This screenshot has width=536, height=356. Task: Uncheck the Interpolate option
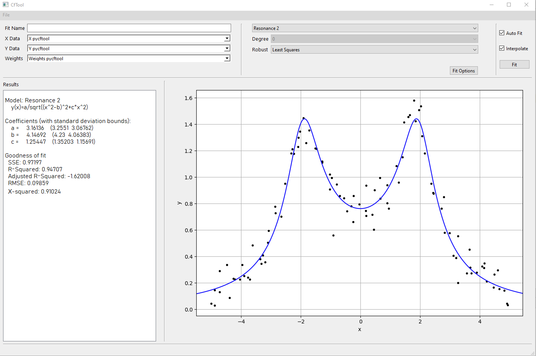coord(502,48)
